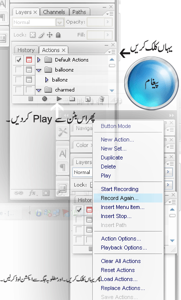Toggle dialog icon for Default Actions
Image resolution: width=181 pixels, height=300 pixels.
coord(29,59)
